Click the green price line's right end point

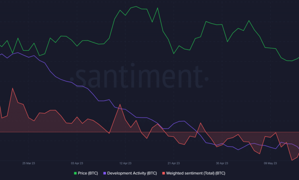(298, 57)
